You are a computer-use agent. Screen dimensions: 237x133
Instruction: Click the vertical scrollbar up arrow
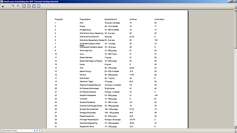coord(236,10)
